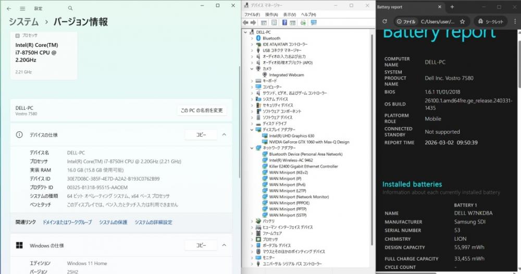The image size is (521, 274).
Task: Collapse the Windows の仕様 section chevron
Action: [224, 245]
